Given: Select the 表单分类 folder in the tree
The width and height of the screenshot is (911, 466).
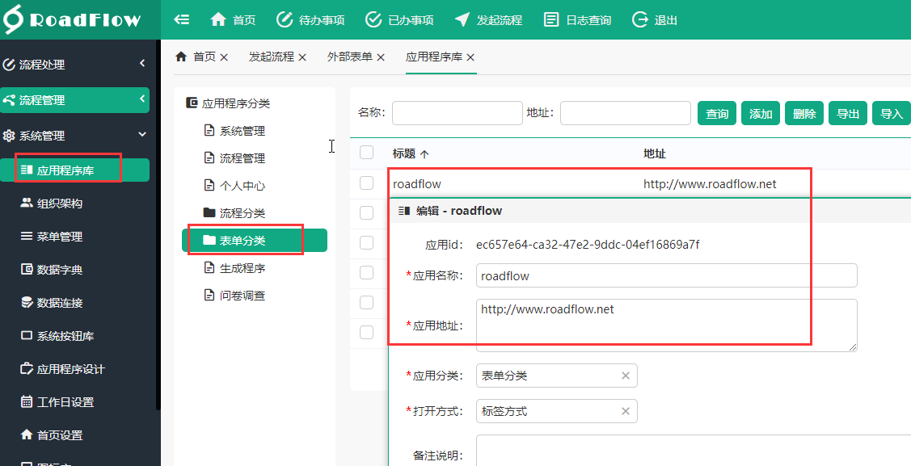Looking at the screenshot, I should pos(255,240).
